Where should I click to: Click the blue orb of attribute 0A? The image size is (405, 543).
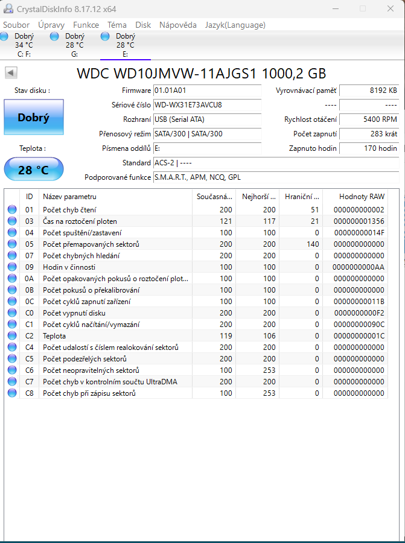click(12, 278)
